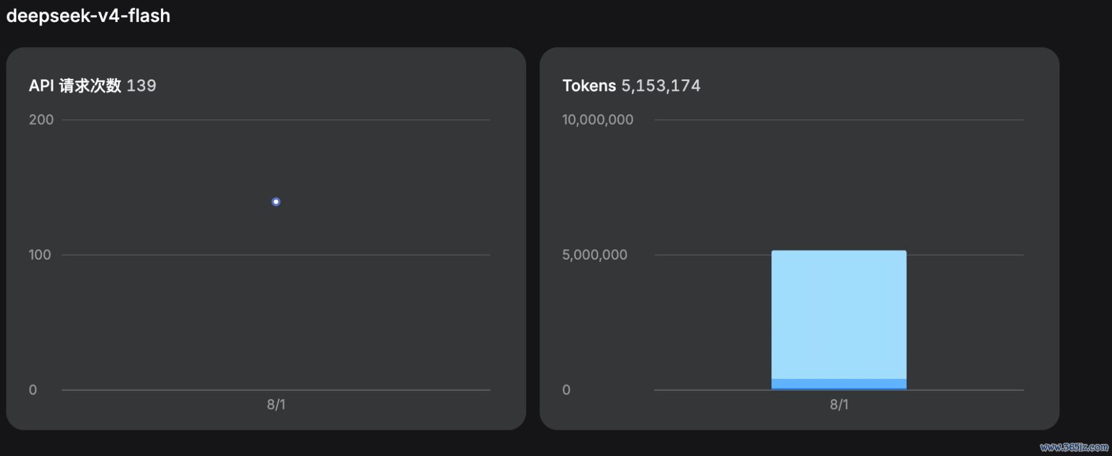The height and width of the screenshot is (456, 1112).
Task: Open the www.365jz.com watermark link
Action: click(1074, 447)
